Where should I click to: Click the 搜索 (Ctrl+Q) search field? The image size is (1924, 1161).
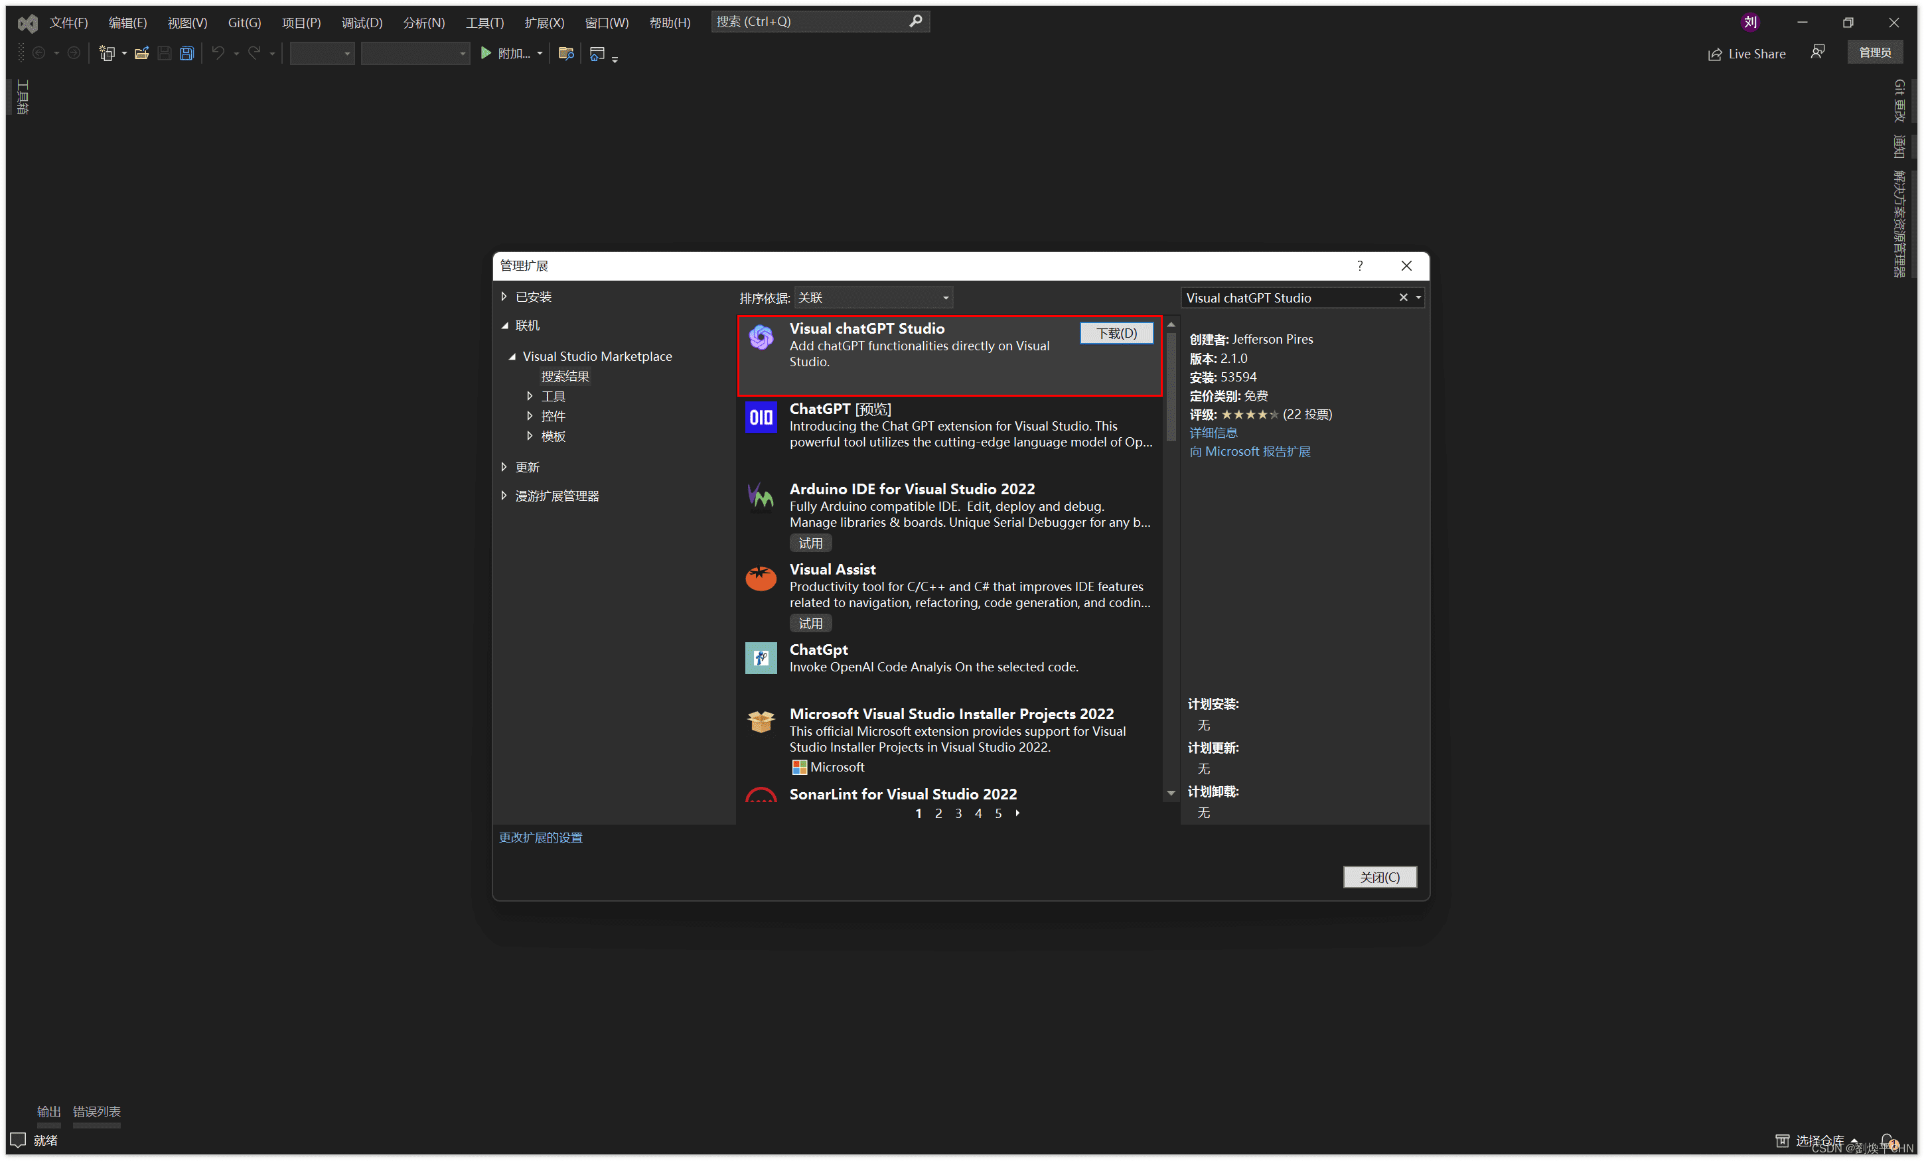tap(821, 21)
